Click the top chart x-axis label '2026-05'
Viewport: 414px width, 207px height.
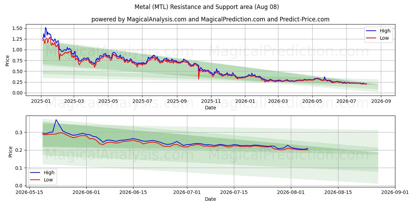[312, 101]
